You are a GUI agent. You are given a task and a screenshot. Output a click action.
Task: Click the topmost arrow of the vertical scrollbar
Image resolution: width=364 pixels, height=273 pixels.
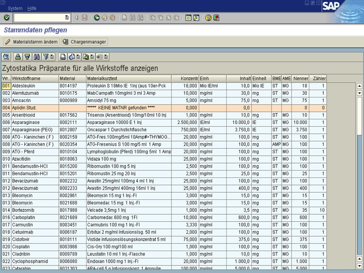(359, 86)
